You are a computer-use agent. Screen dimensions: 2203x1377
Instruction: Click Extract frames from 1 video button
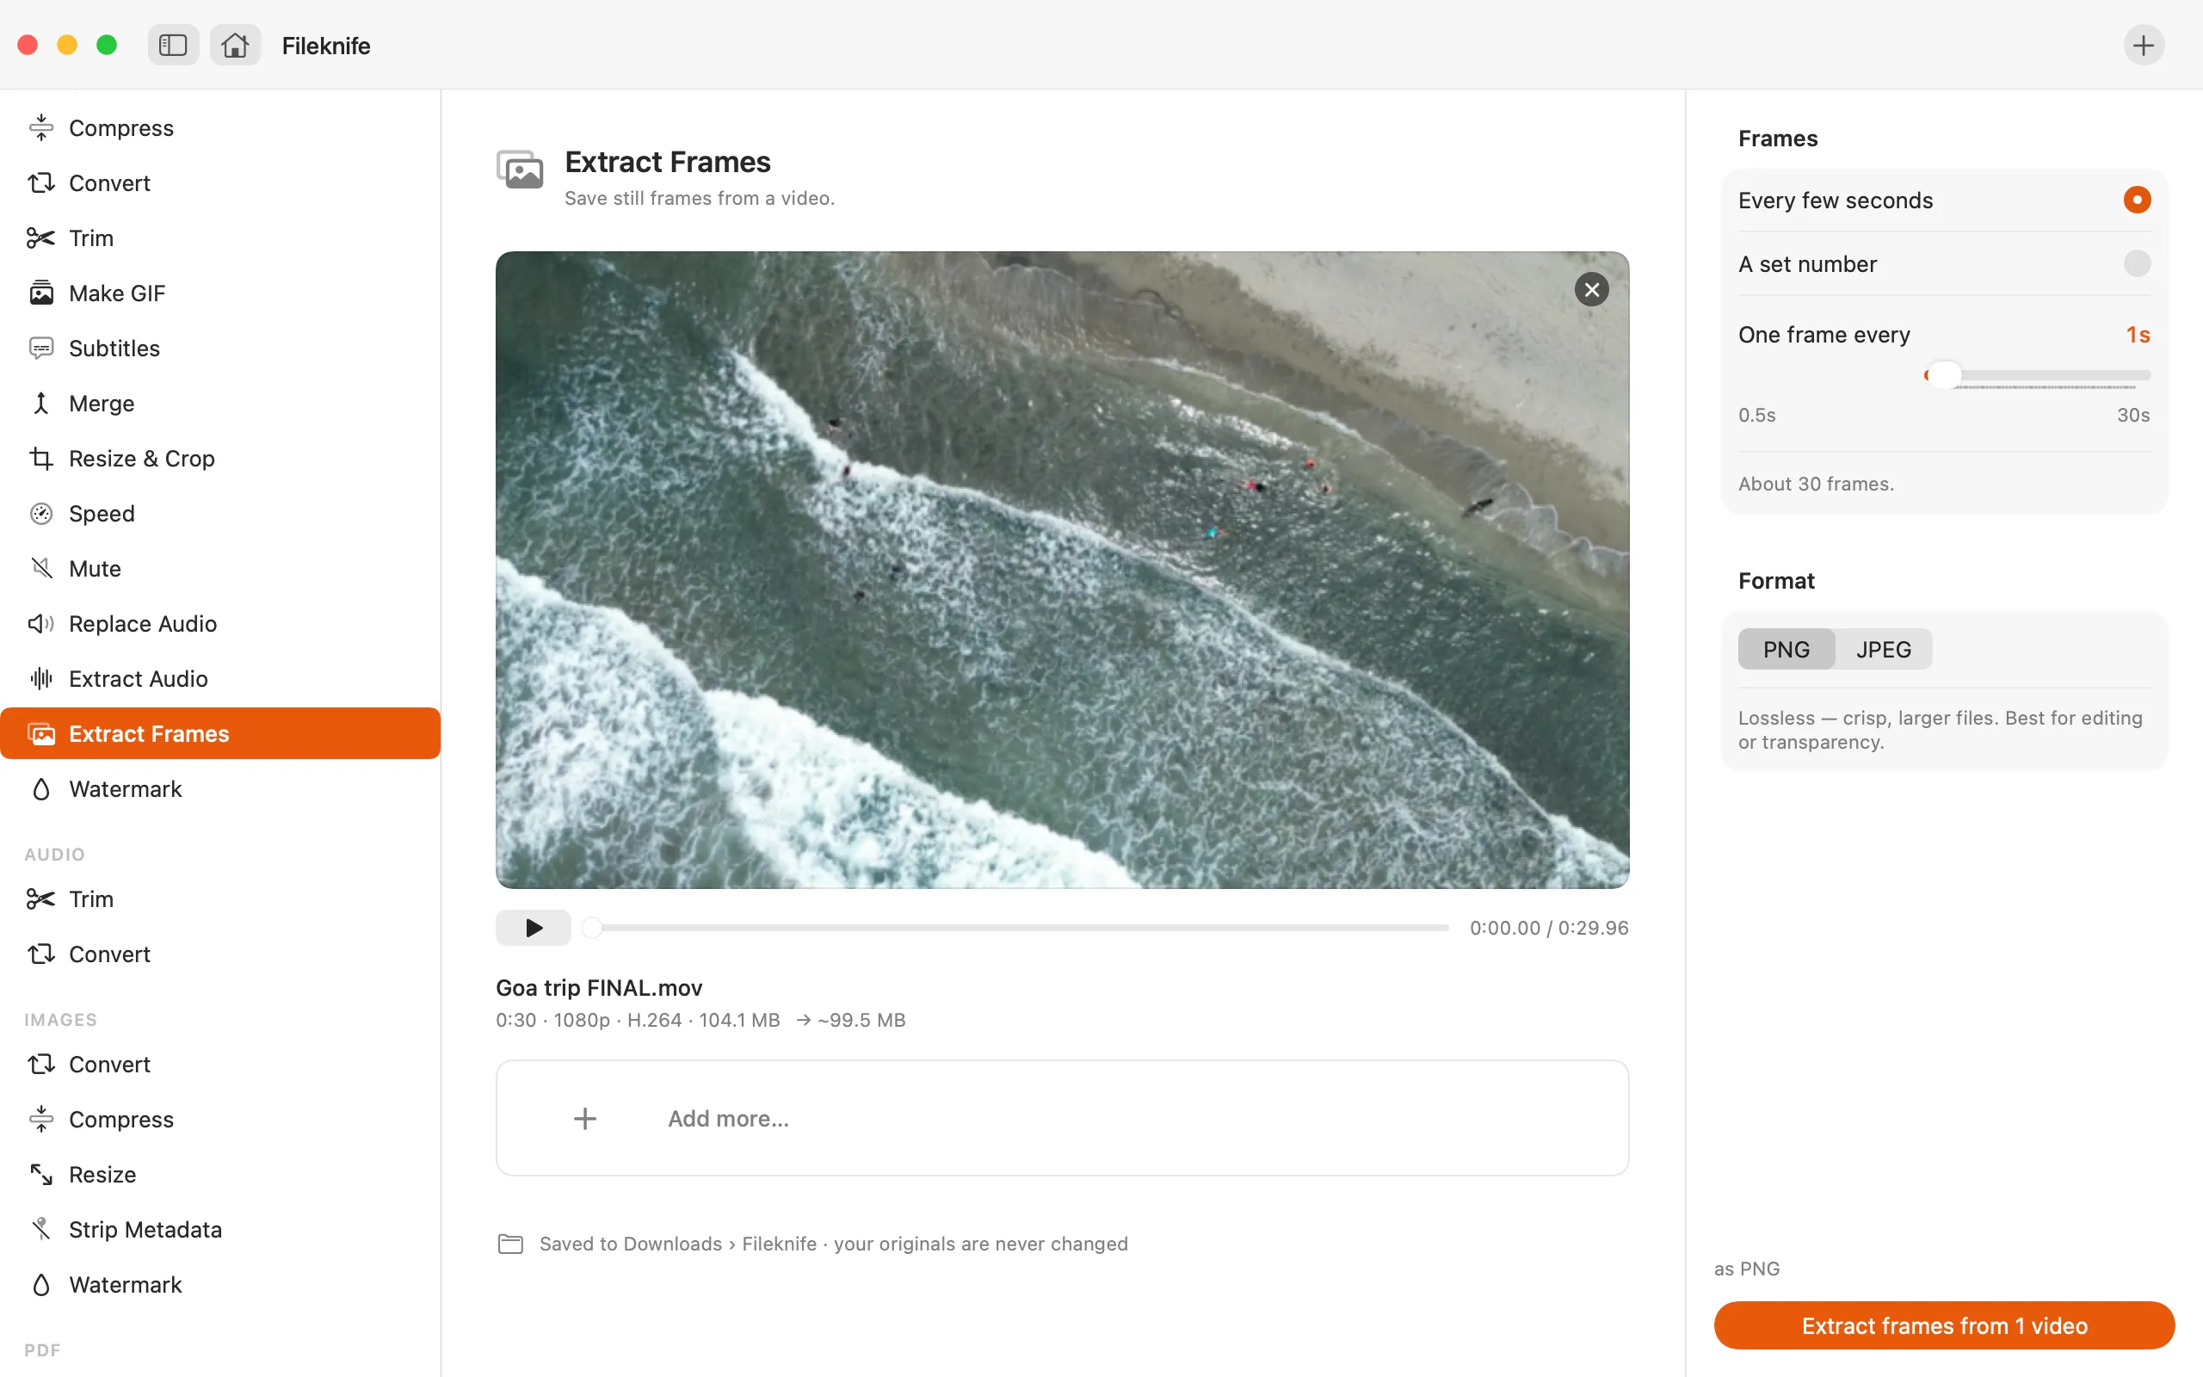click(1945, 1325)
